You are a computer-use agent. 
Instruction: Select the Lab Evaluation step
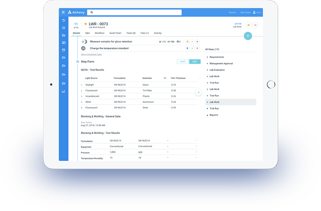[217, 70]
